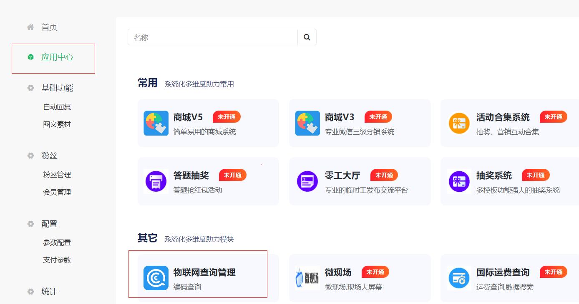The width and height of the screenshot is (579, 304).
Task: Open the 商城V5 app title
Action: click(x=188, y=117)
